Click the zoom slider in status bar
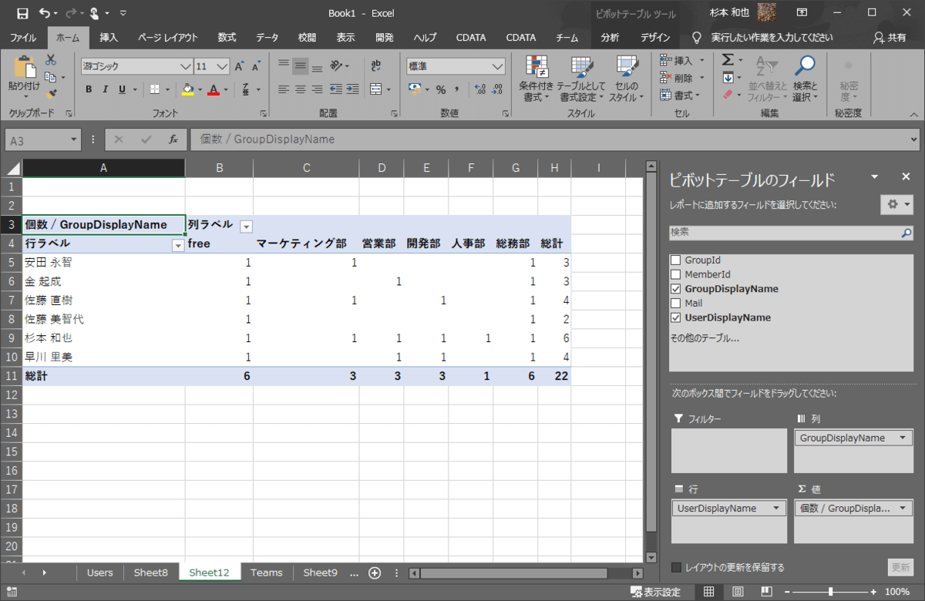 pos(830,592)
